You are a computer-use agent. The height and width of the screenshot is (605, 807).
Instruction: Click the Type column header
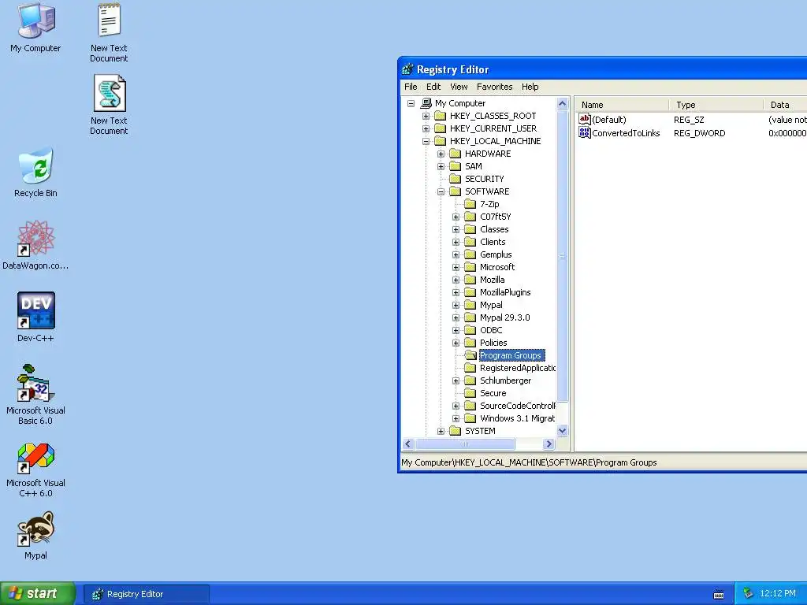click(716, 105)
